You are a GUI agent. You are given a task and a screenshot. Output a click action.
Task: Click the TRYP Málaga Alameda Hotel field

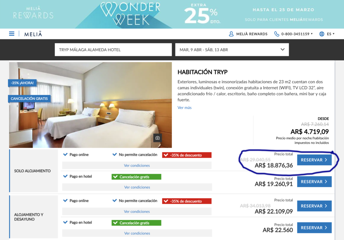(113, 50)
